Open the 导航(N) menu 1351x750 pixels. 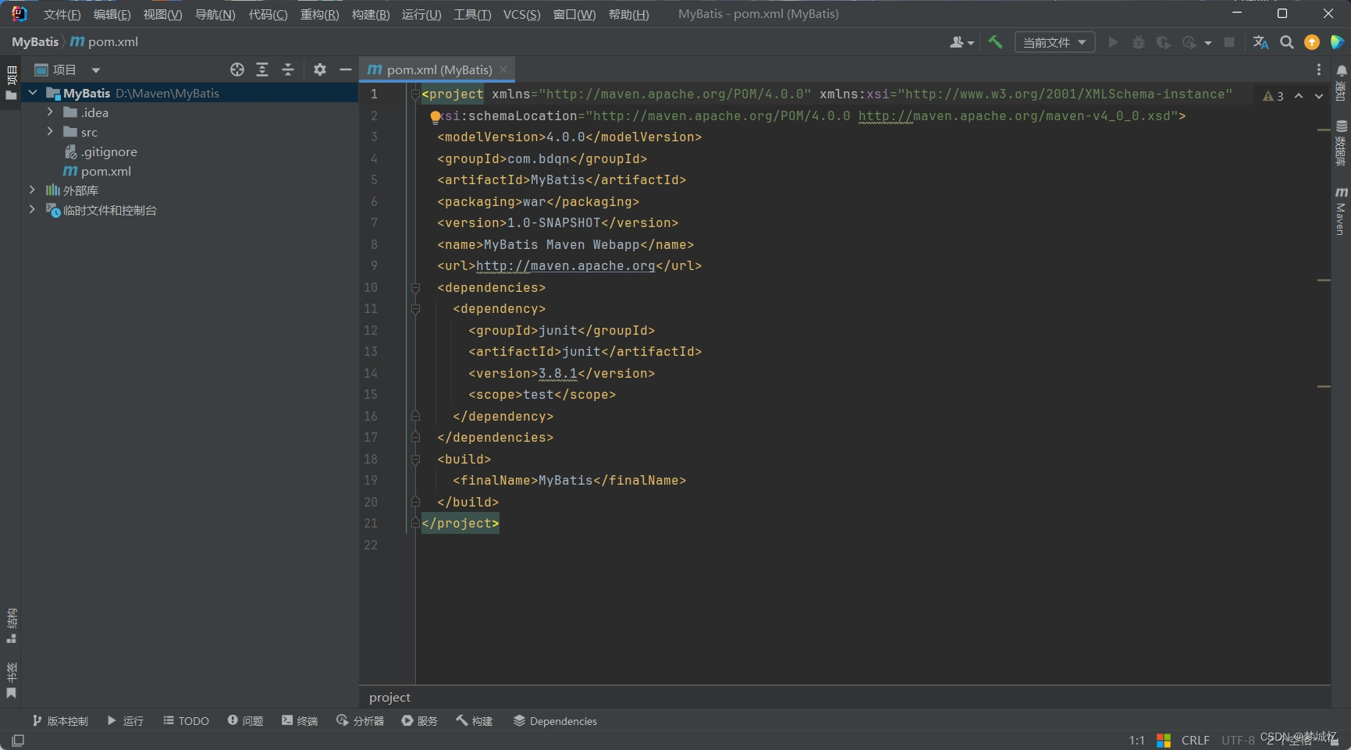(x=215, y=14)
